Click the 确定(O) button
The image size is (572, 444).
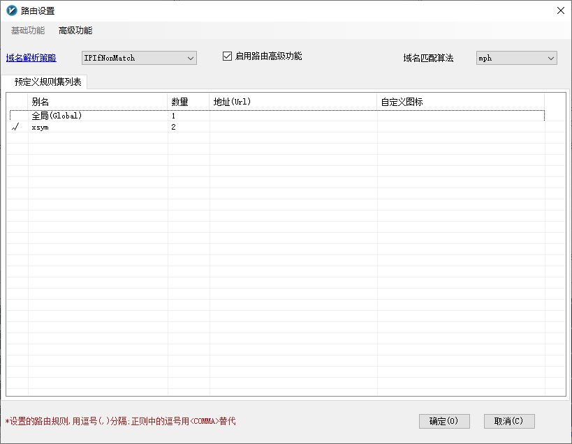click(444, 421)
